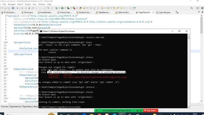Click 'nothing to commit, working tree clean' text
The width and height of the screenshot is (204, 115).
point(62,102)
